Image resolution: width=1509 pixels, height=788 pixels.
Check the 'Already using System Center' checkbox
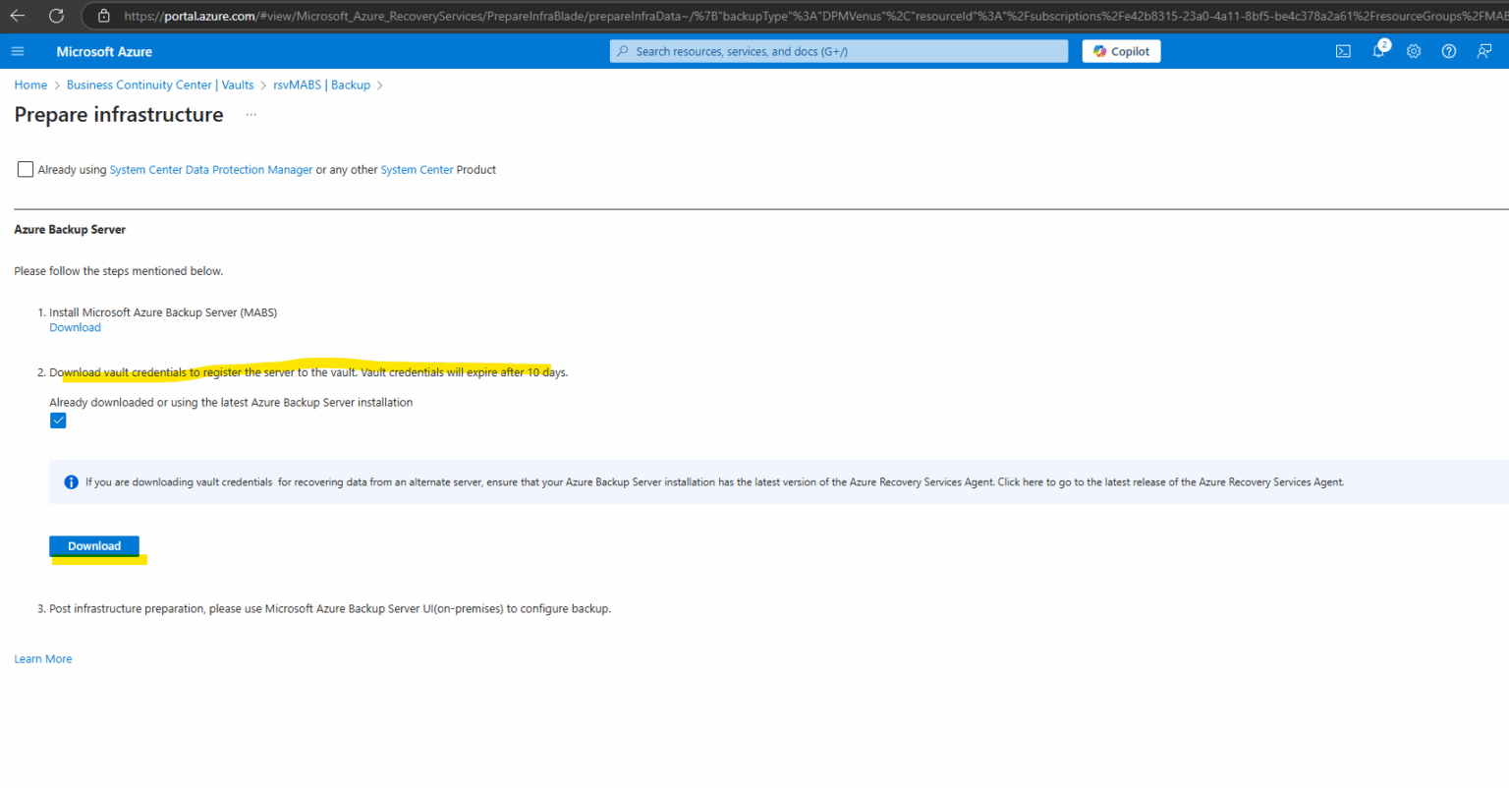click(x=26, y=169)
